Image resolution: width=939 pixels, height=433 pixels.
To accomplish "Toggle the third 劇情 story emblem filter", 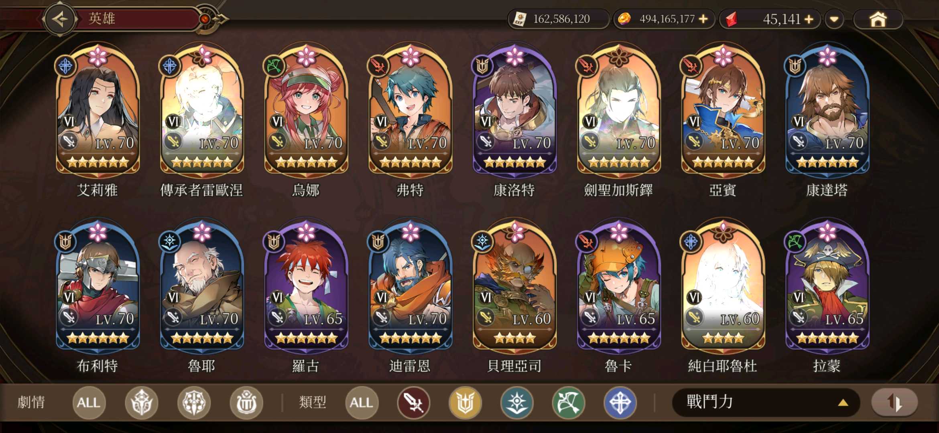I will (x=246, y=403).
